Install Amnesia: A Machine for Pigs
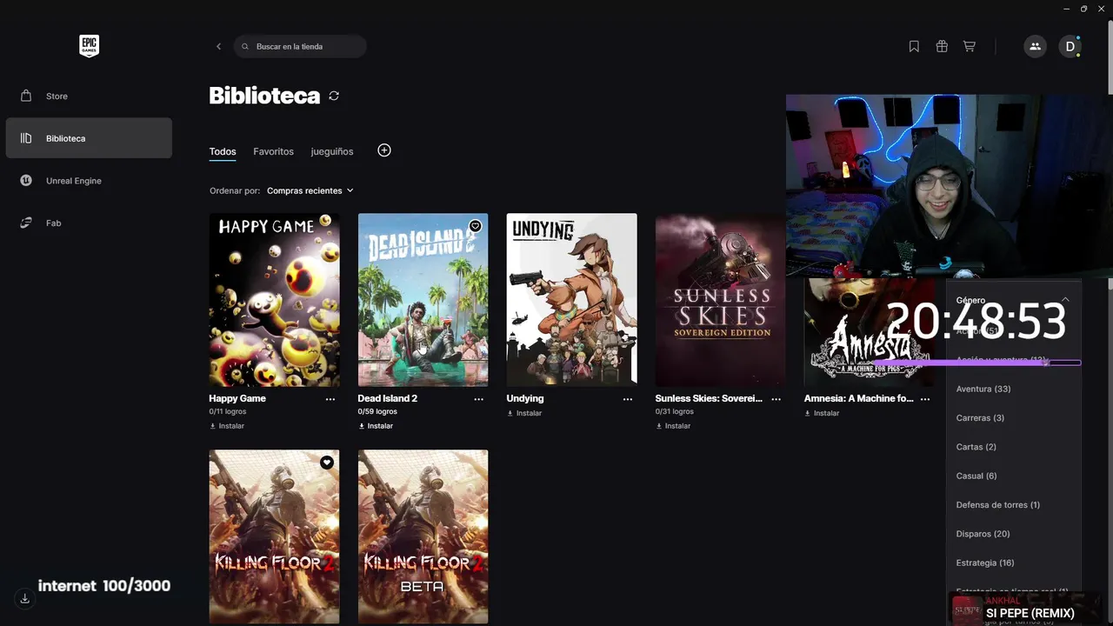This screenshot has width=1113, height=626. (822, 413)
